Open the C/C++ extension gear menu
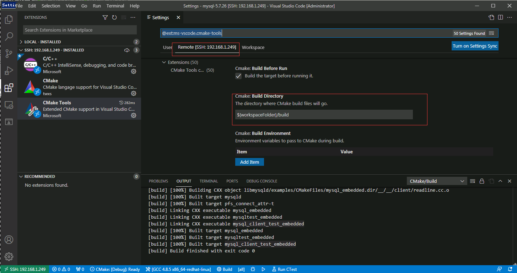Screen dimensions: 517x273 (x=134, y=71)
